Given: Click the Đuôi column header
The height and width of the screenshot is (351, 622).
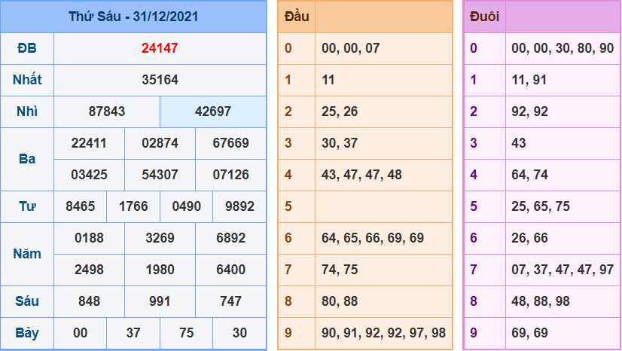Looking at the screenshot, I should click(x=483, y=17).
